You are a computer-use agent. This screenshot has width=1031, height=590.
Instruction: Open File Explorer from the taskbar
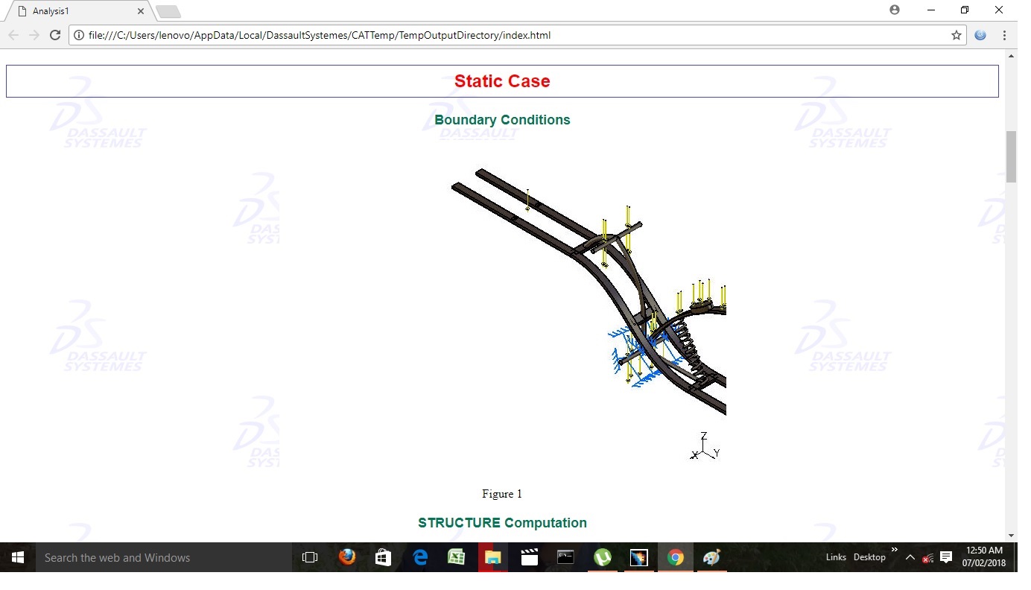[x=492, y=557]
